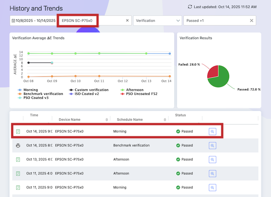271x197 pixels.
Task: Clear the EPSON SC-P75x0 device selection
Action: coord(127,21)
